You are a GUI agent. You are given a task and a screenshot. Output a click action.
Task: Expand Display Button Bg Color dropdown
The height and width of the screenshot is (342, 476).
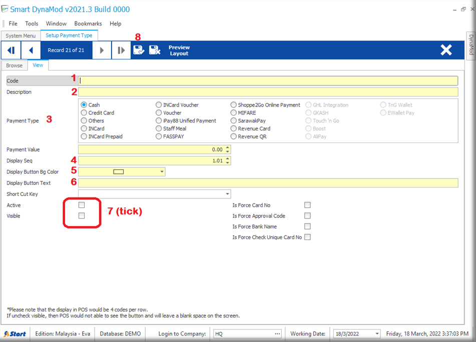coord(162,172)
